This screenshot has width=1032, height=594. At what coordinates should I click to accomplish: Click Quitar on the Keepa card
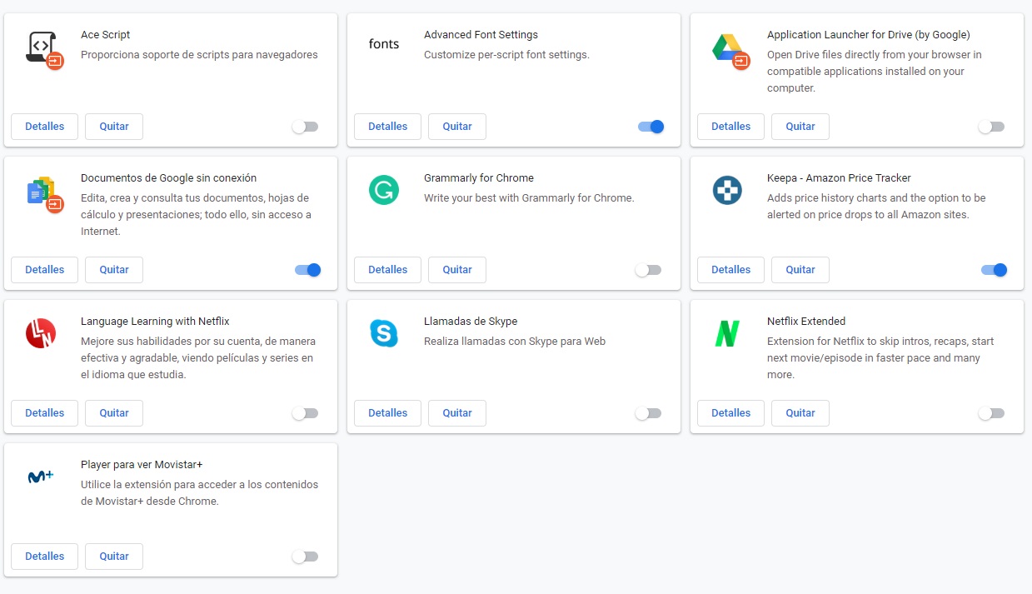(800, 270)
